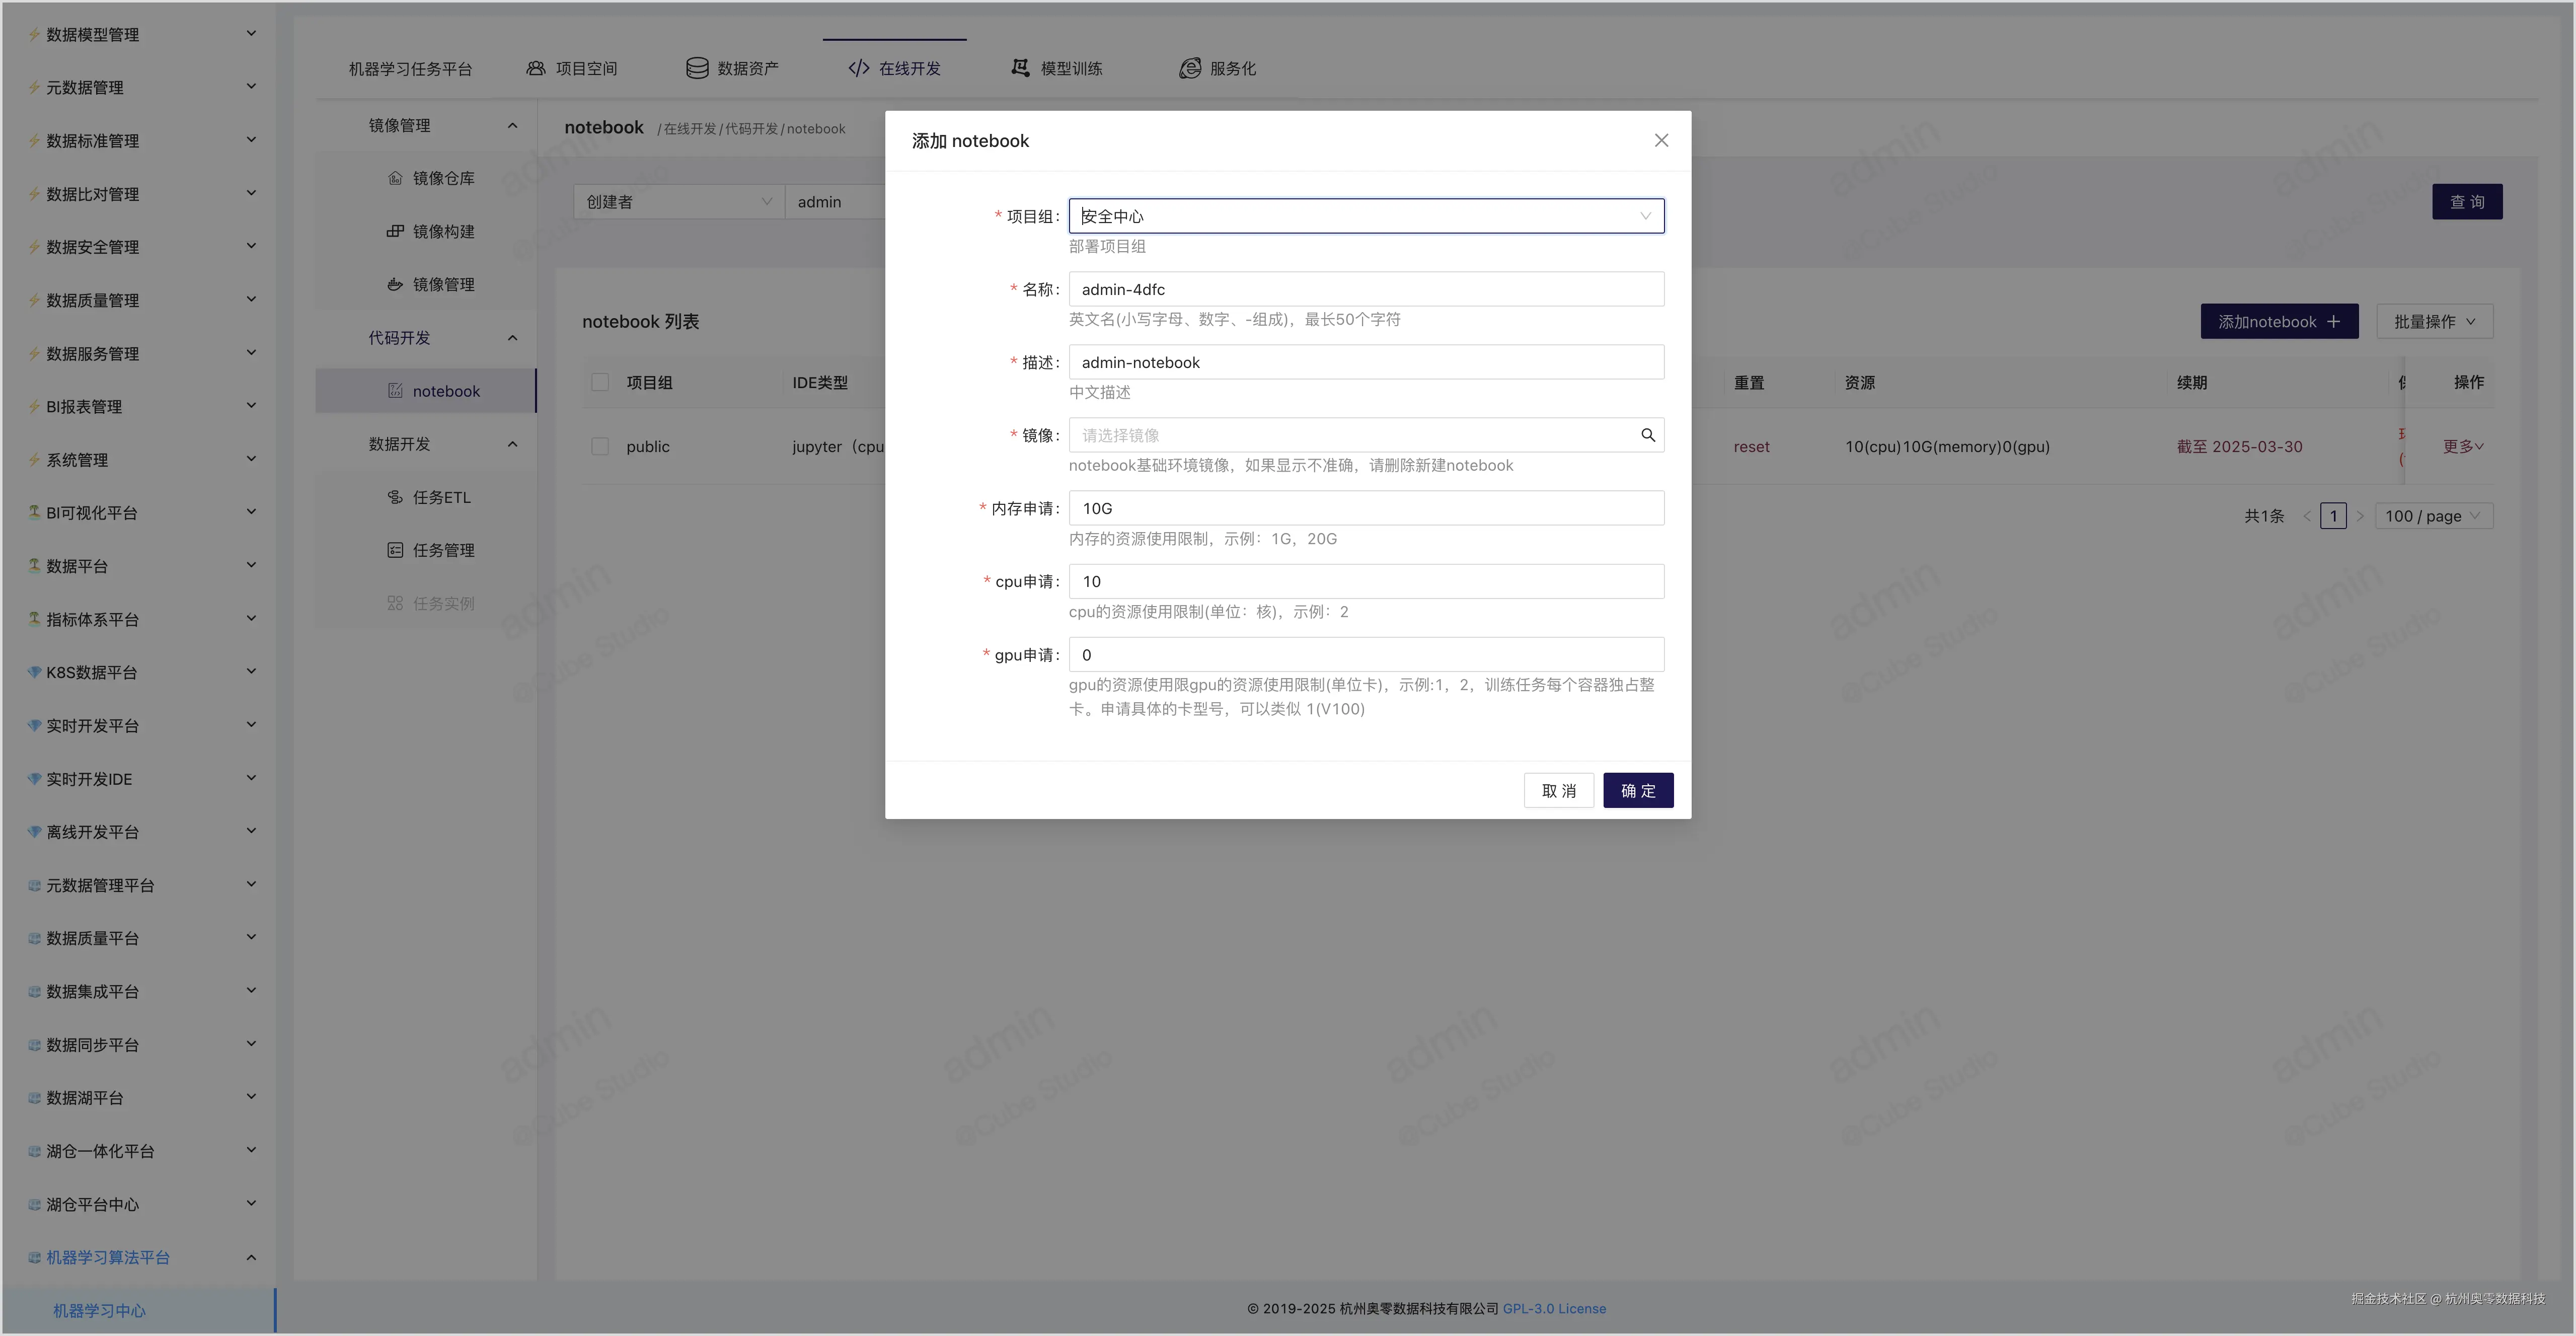This screenshot has height=1336, width=2576.
Task: Switch to the 模型训练 tab
Action: coord(1055,67)
